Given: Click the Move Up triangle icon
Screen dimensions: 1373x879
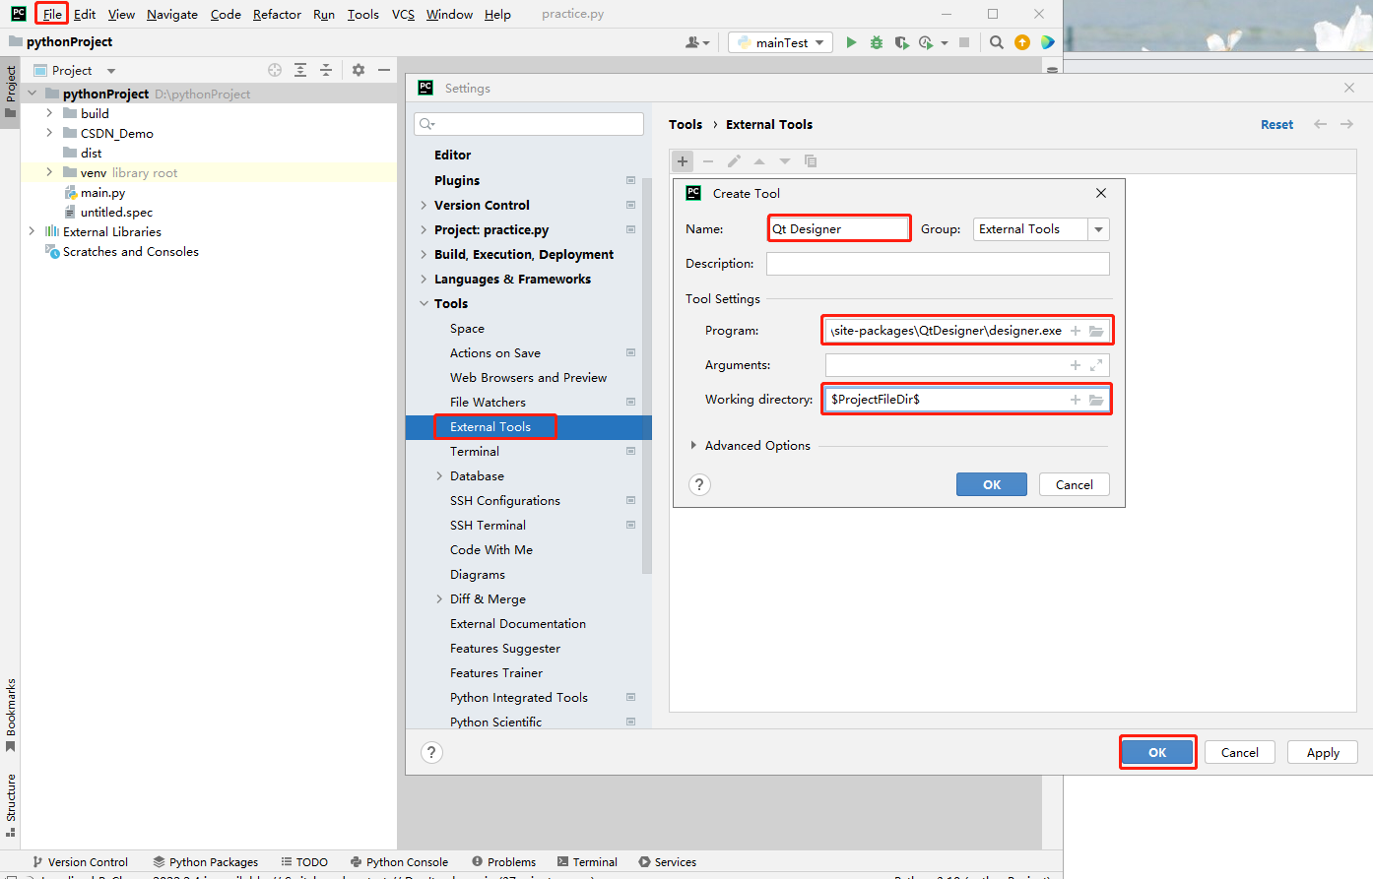Looking at the screenshot, I should [x=759, y=161].
